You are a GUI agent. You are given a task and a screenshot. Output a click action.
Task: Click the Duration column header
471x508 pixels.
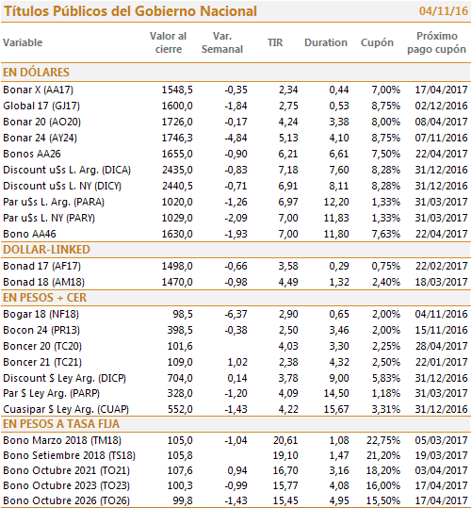[326, 42]
